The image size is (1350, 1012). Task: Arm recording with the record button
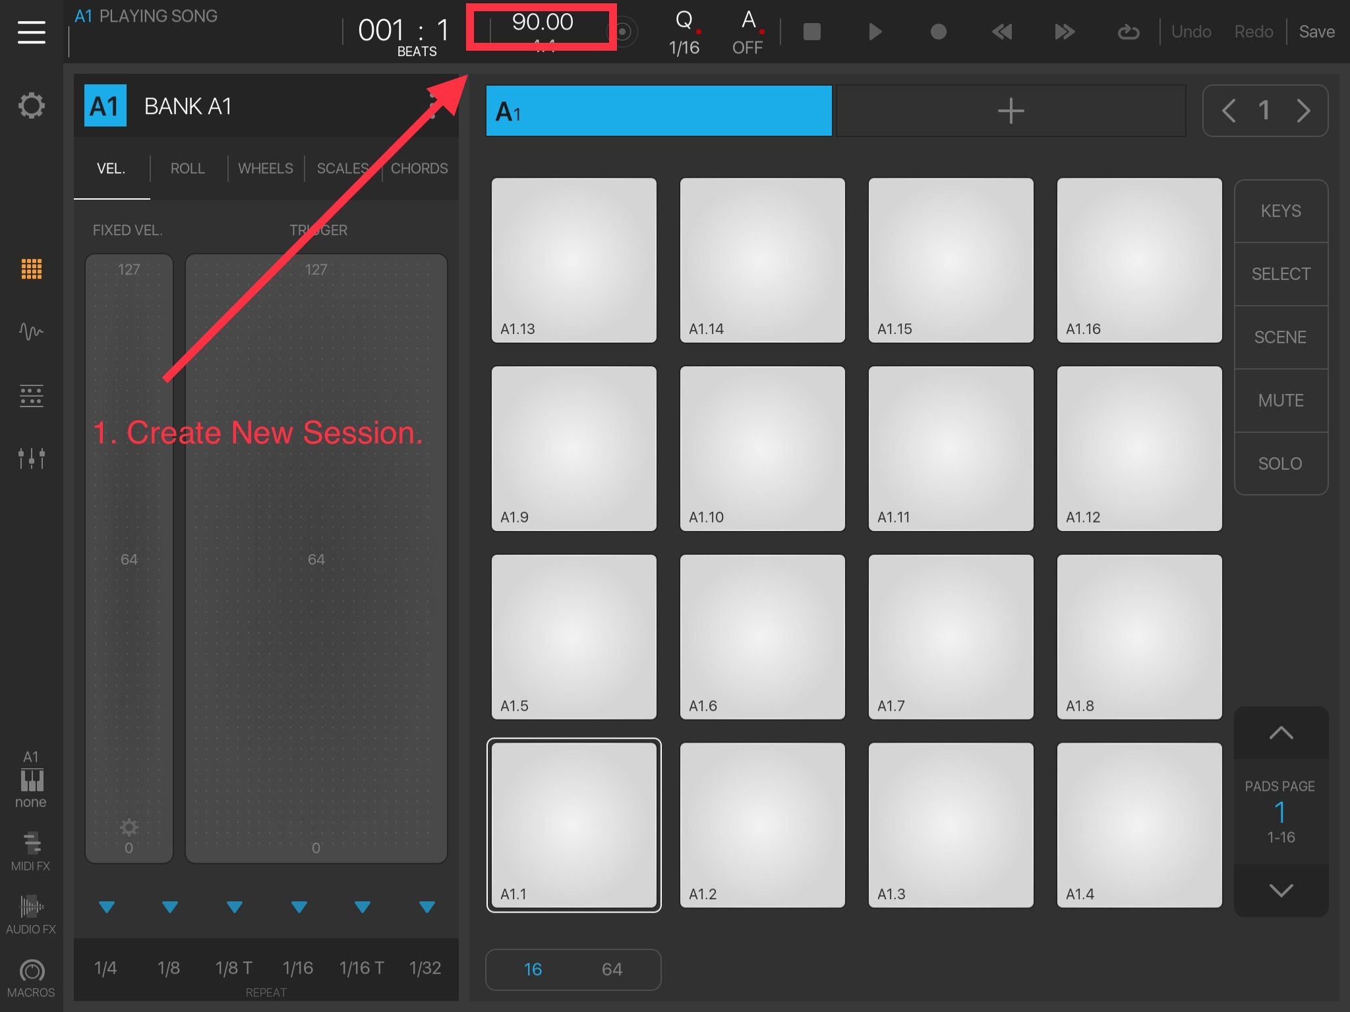(x=938, y=32)
